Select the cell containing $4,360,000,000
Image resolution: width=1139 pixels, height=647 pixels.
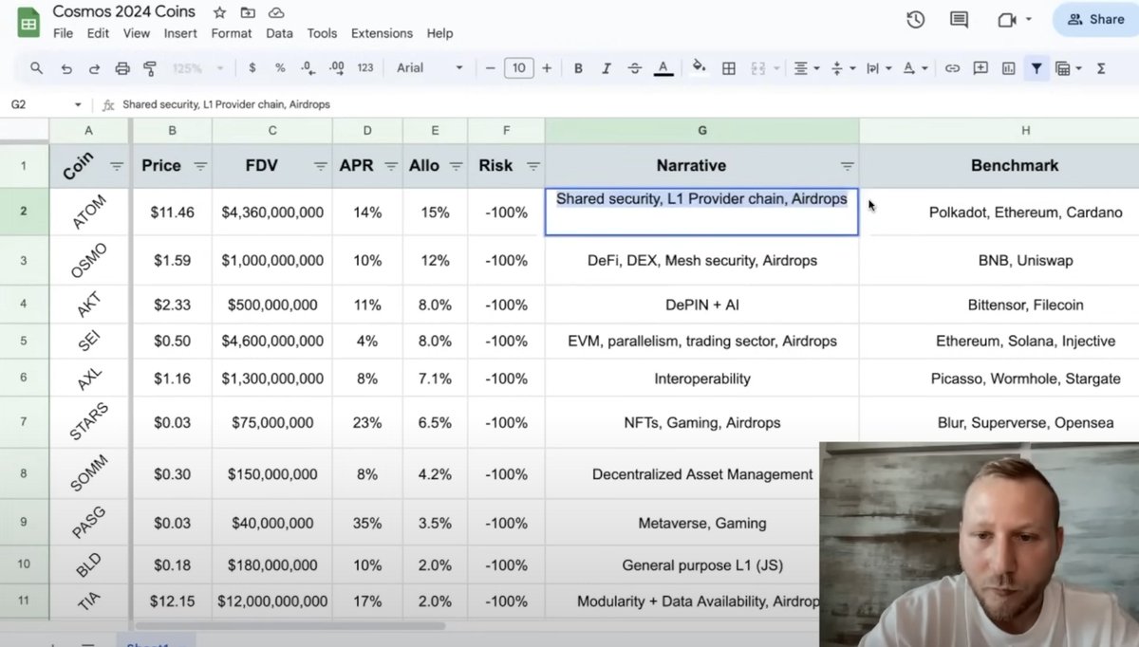[x=272, y=213]
